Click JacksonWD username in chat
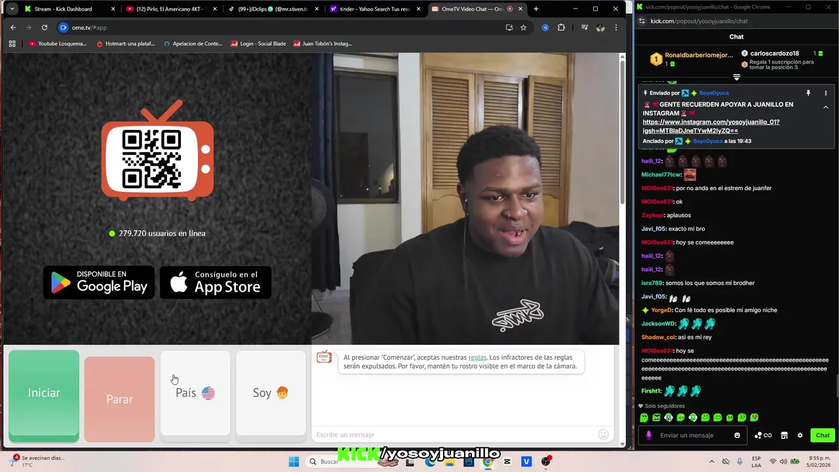 658,324
